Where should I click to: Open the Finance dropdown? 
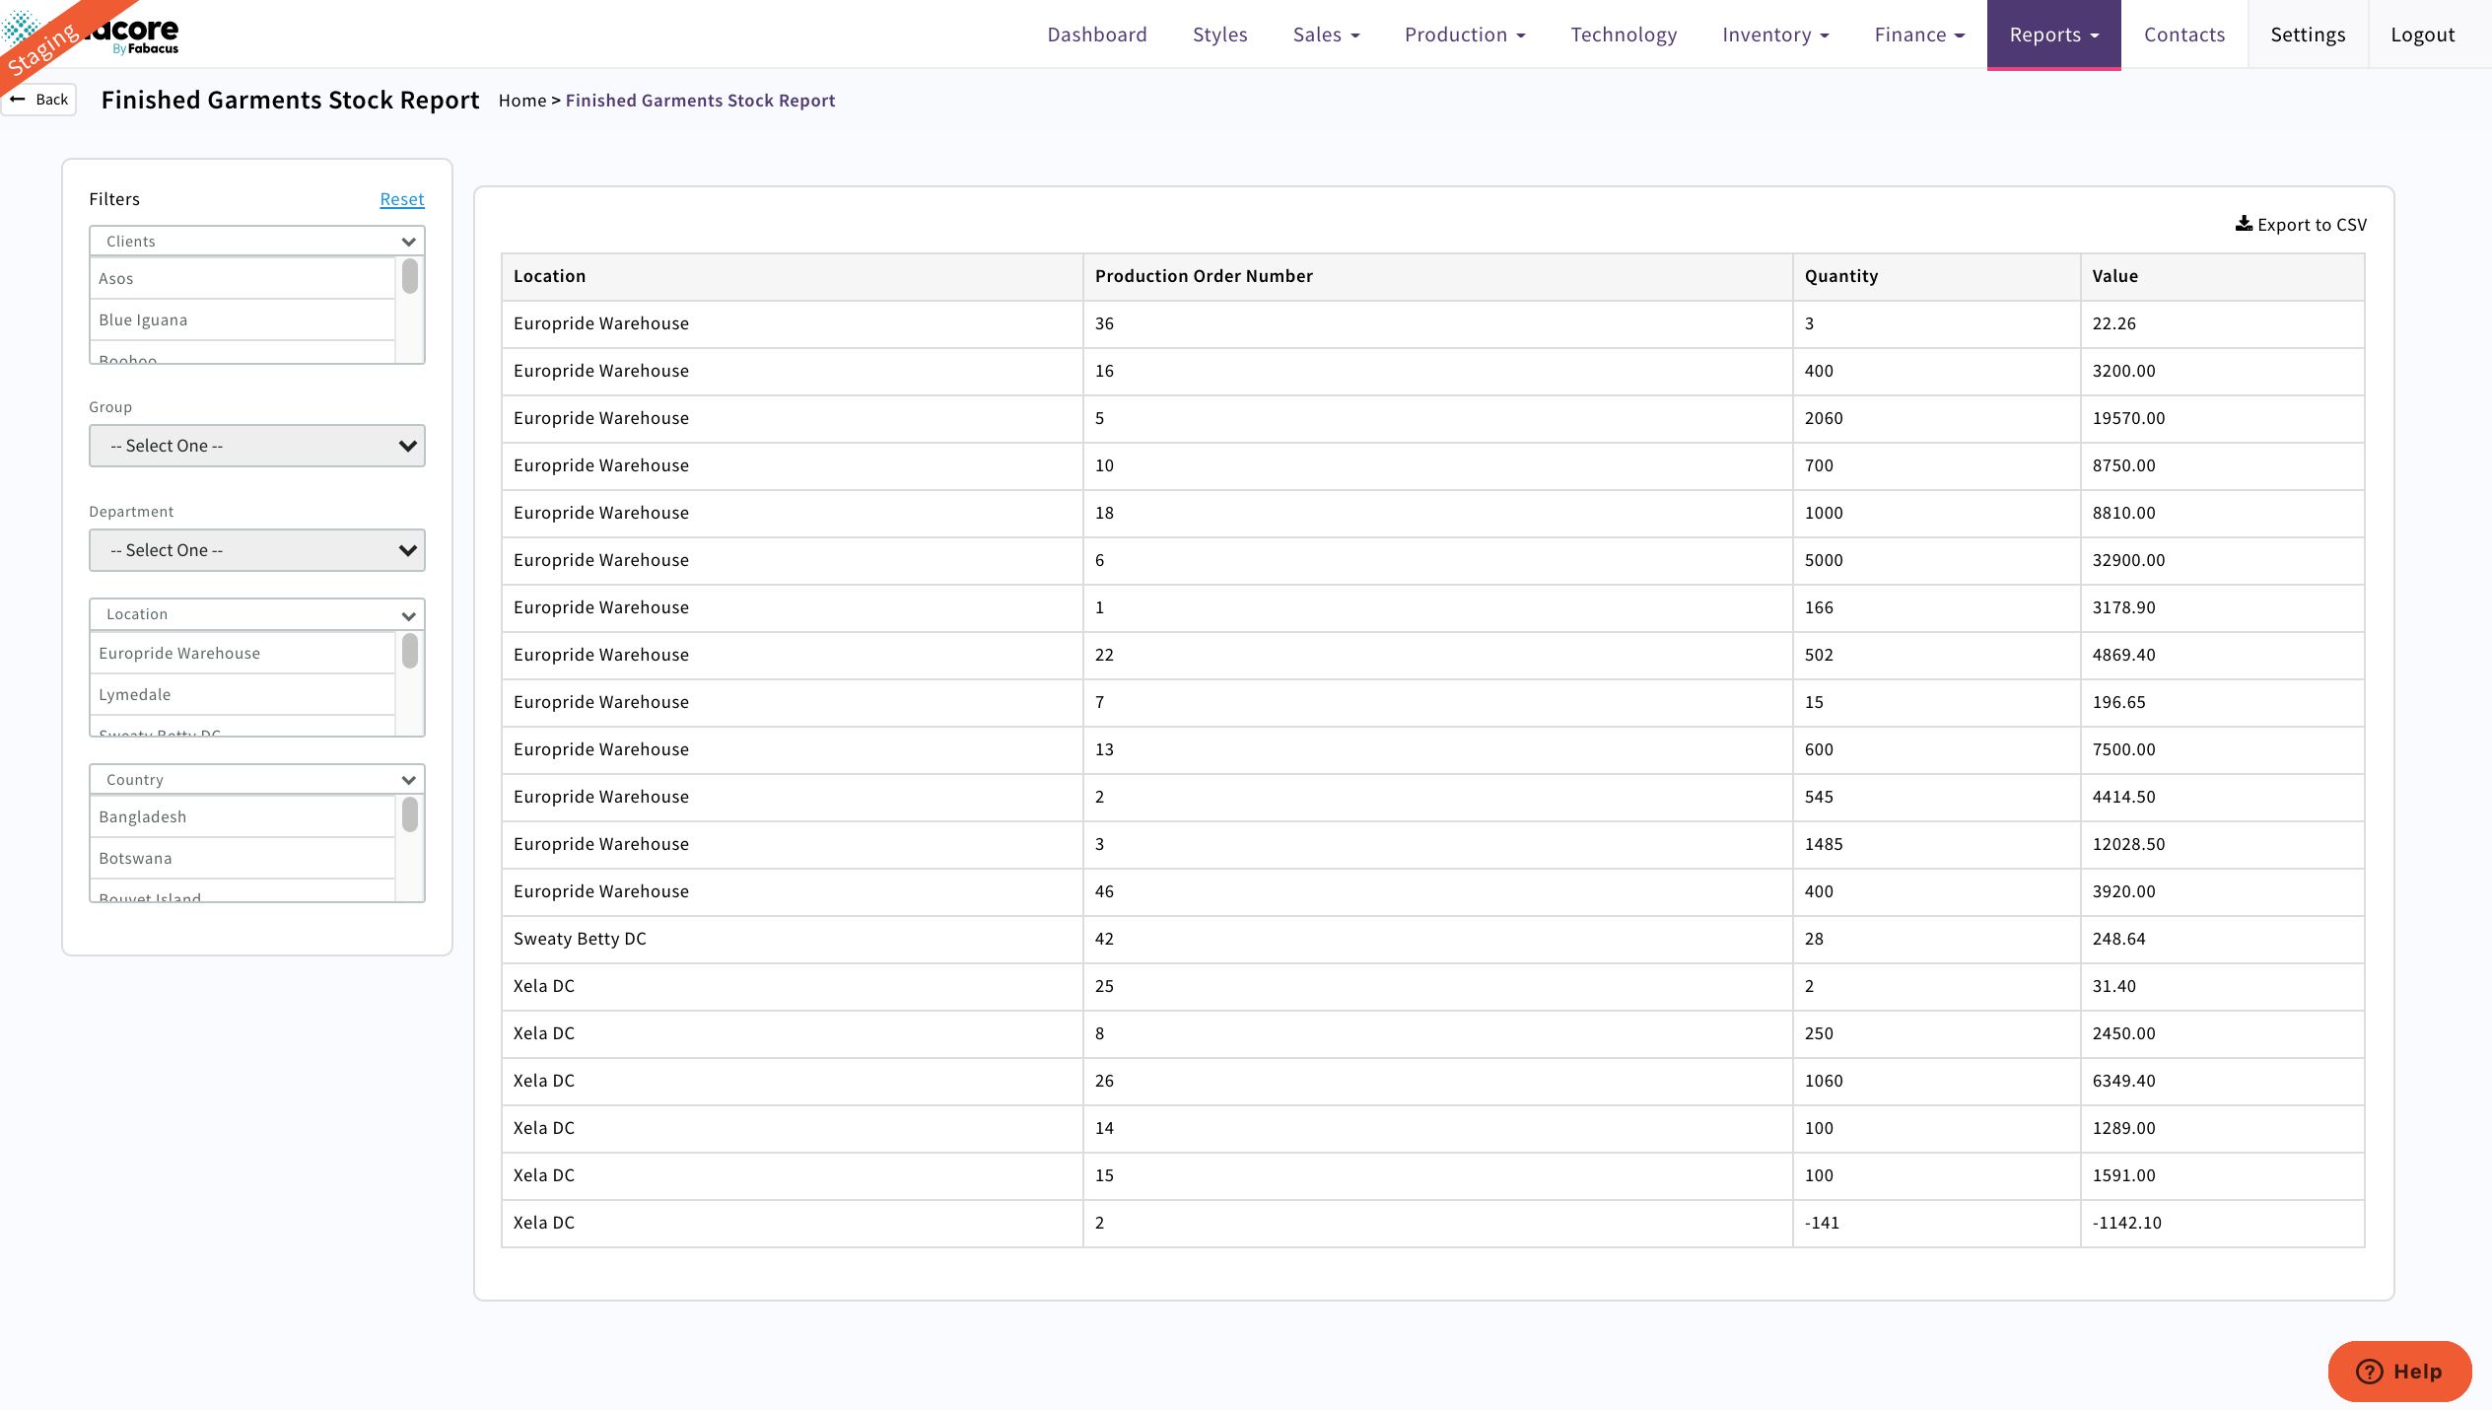1918,34
